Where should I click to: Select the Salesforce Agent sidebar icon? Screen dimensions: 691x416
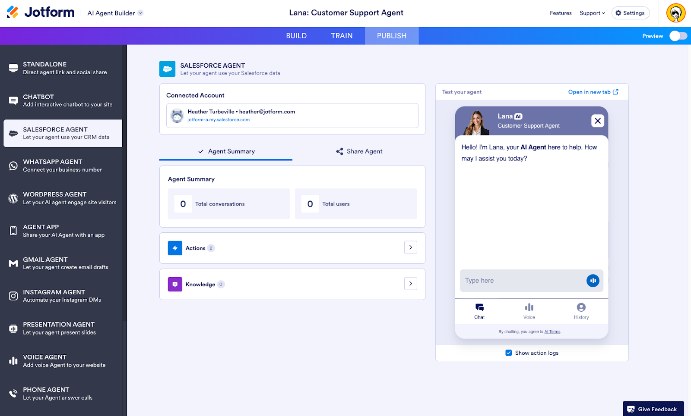coord(13,133)
